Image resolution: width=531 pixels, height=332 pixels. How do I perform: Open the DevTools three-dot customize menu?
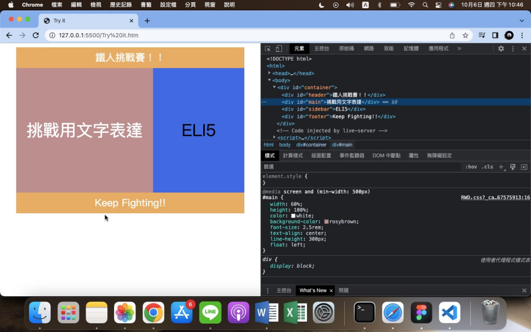pyautogui.click(x=513, y=48)
